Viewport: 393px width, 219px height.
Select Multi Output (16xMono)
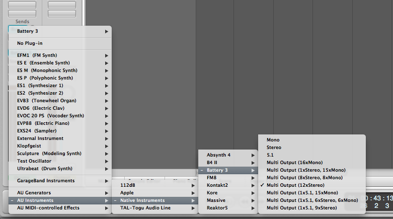312,162
